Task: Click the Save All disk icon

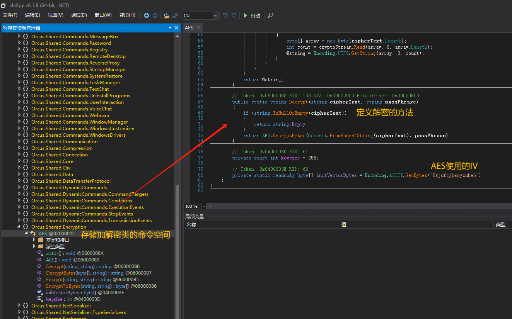Action: click(175, 15)
